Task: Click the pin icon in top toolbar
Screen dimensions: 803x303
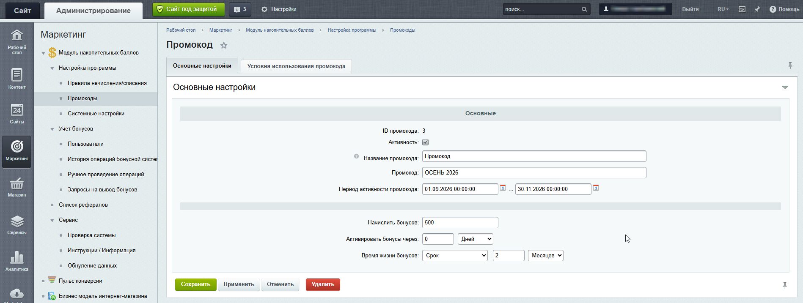Action: tap(757, 9)
